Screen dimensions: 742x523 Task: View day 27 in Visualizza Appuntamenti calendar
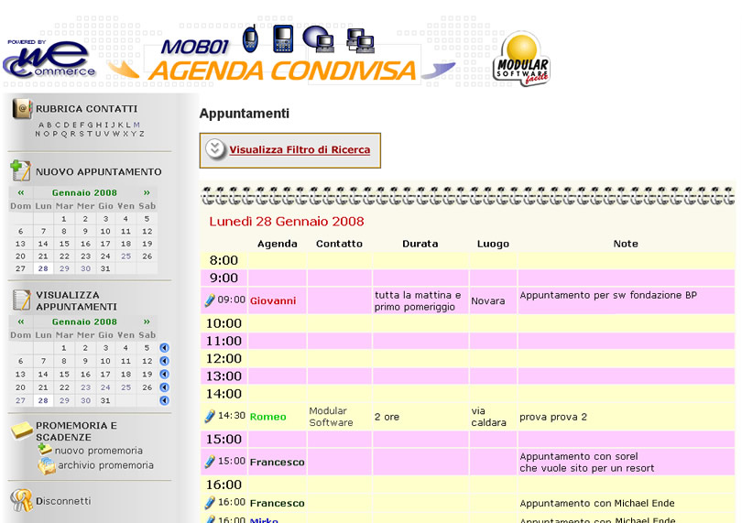(x=20, y=400)
